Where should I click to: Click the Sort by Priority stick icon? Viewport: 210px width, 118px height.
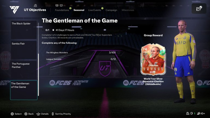point(53,114)
